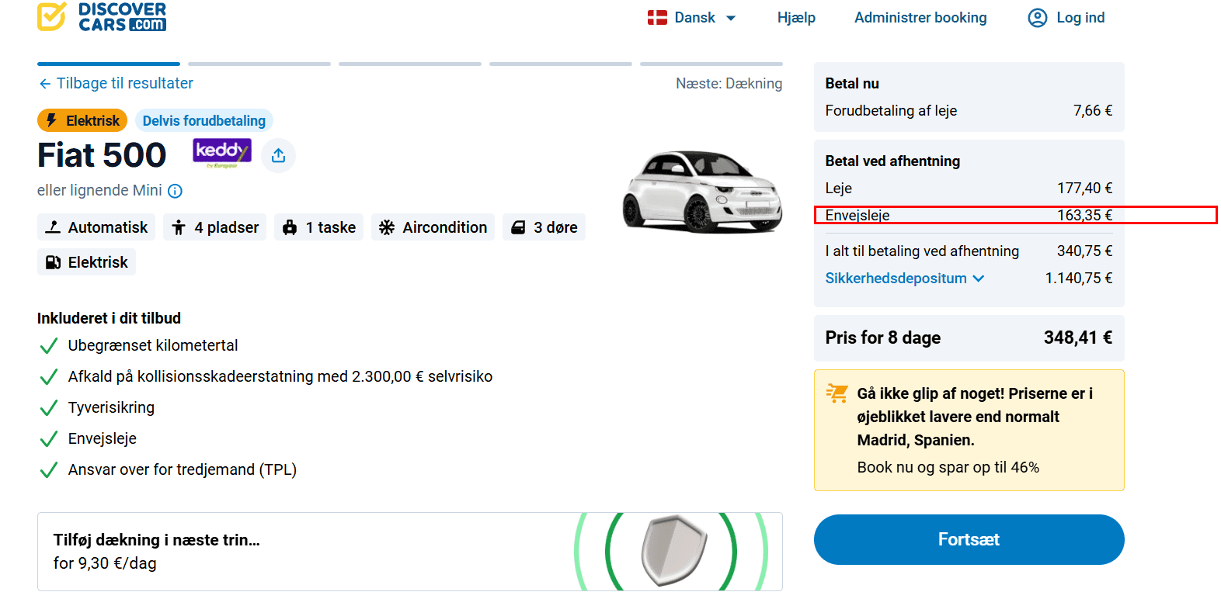Click the Delvis forudbetaling badge
This screenshot has width=1221, height=592.
(x=204, y=120)
